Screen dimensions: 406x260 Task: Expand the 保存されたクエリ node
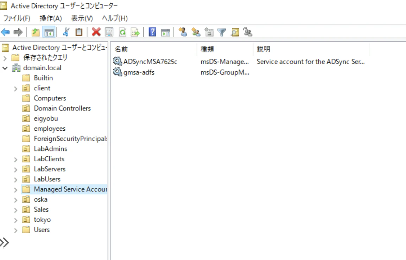pyautogui.click(x=5, y=58)
